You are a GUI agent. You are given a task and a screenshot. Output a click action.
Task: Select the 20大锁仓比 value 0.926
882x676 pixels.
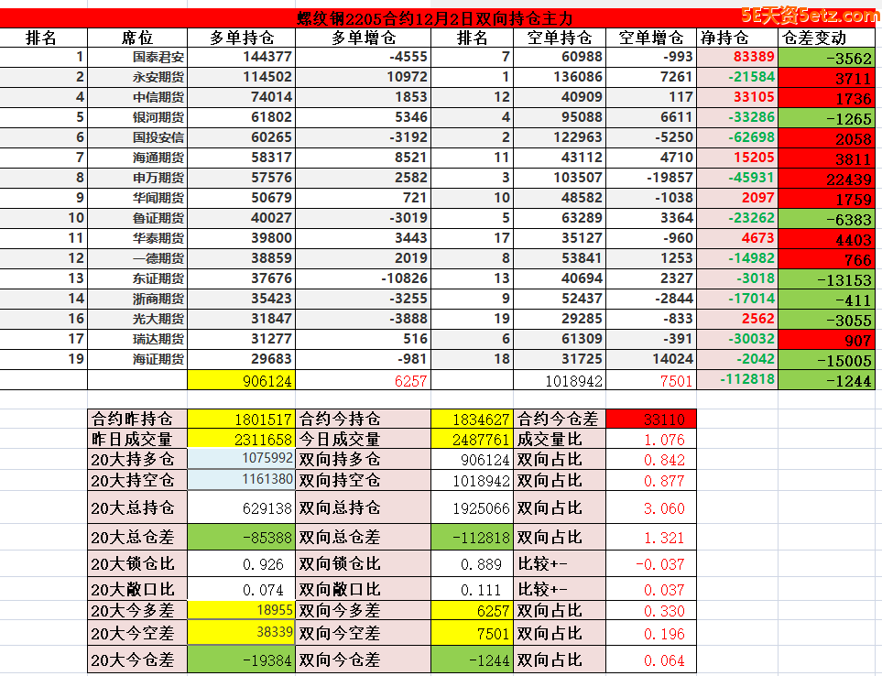tap(241, 564)
